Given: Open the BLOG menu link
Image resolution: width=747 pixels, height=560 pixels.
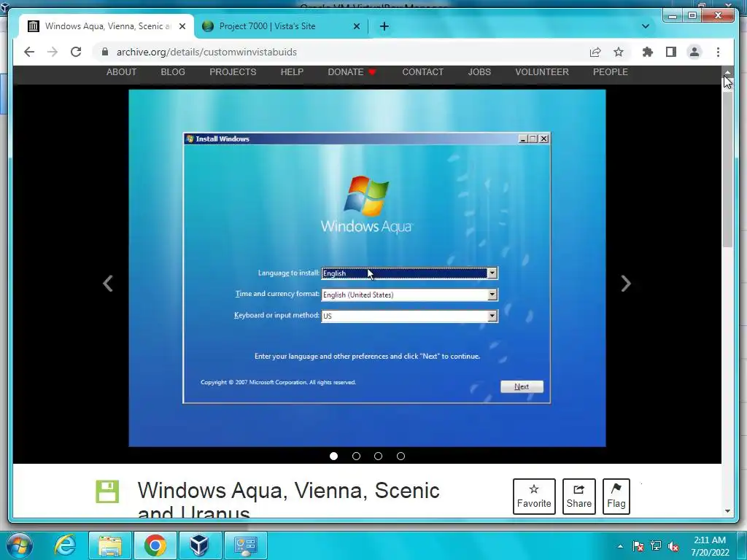Looking at the screenshot, I should click(x=173, y=72).
